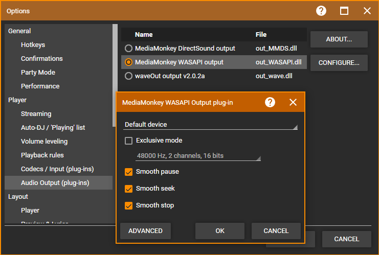This screenshot has width=379, height=255.
Task: Open help for the WASAPI Output plug-in dialog
Action: (x=270, y=102)
